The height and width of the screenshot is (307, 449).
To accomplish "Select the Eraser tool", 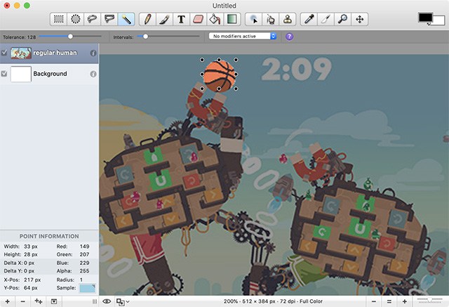I will click(x=198, y=19).
